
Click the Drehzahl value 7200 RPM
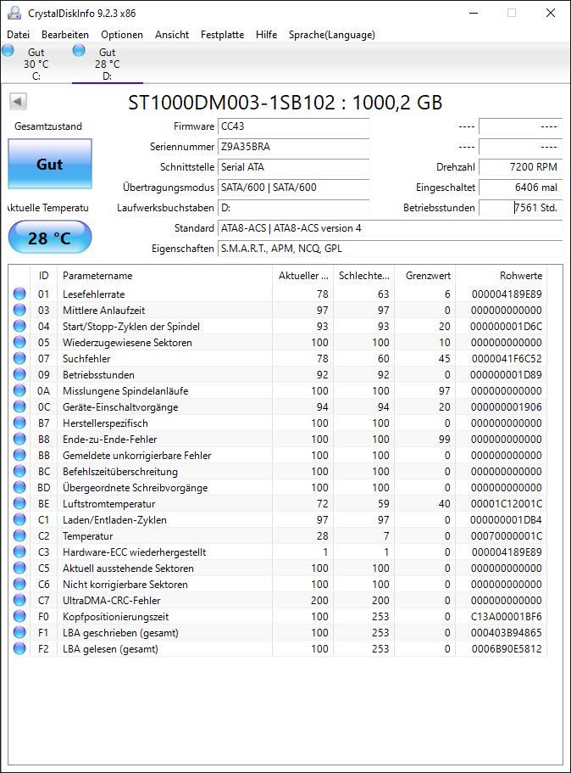pos(520,166)
